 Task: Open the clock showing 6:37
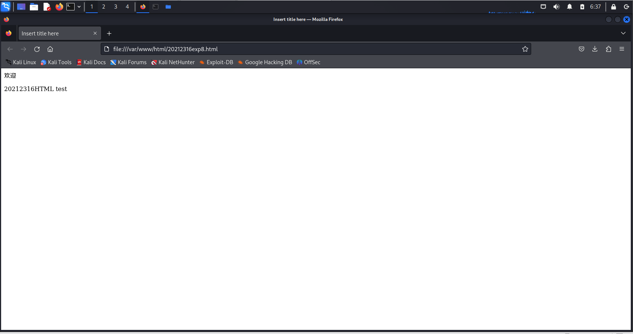[595, 7]
